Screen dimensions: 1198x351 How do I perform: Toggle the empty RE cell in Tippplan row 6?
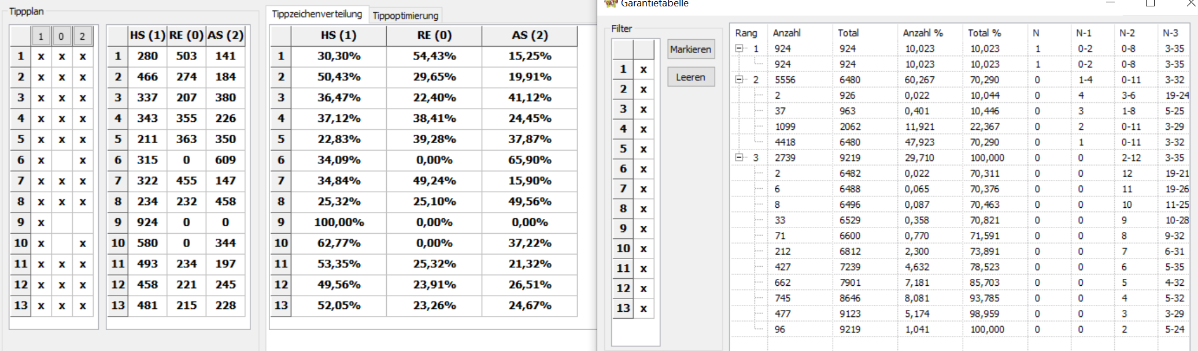tap(62, 160)
